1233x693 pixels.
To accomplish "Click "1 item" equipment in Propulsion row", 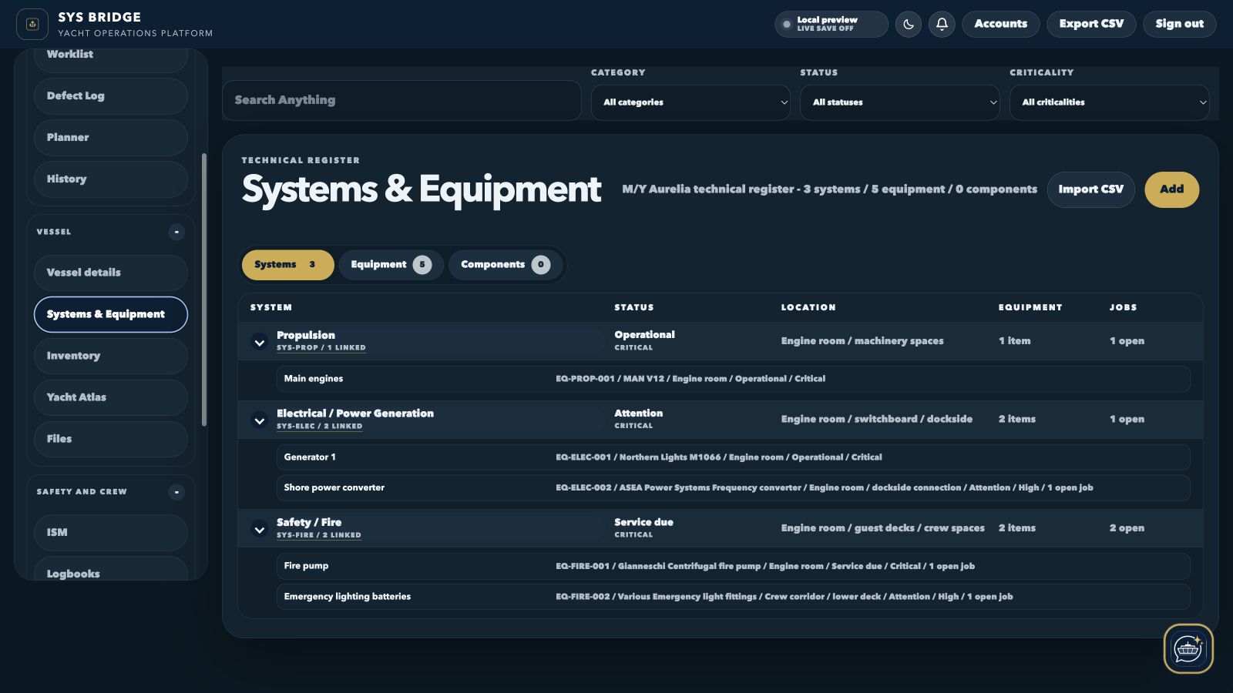I will click(x=1014, y=341).
